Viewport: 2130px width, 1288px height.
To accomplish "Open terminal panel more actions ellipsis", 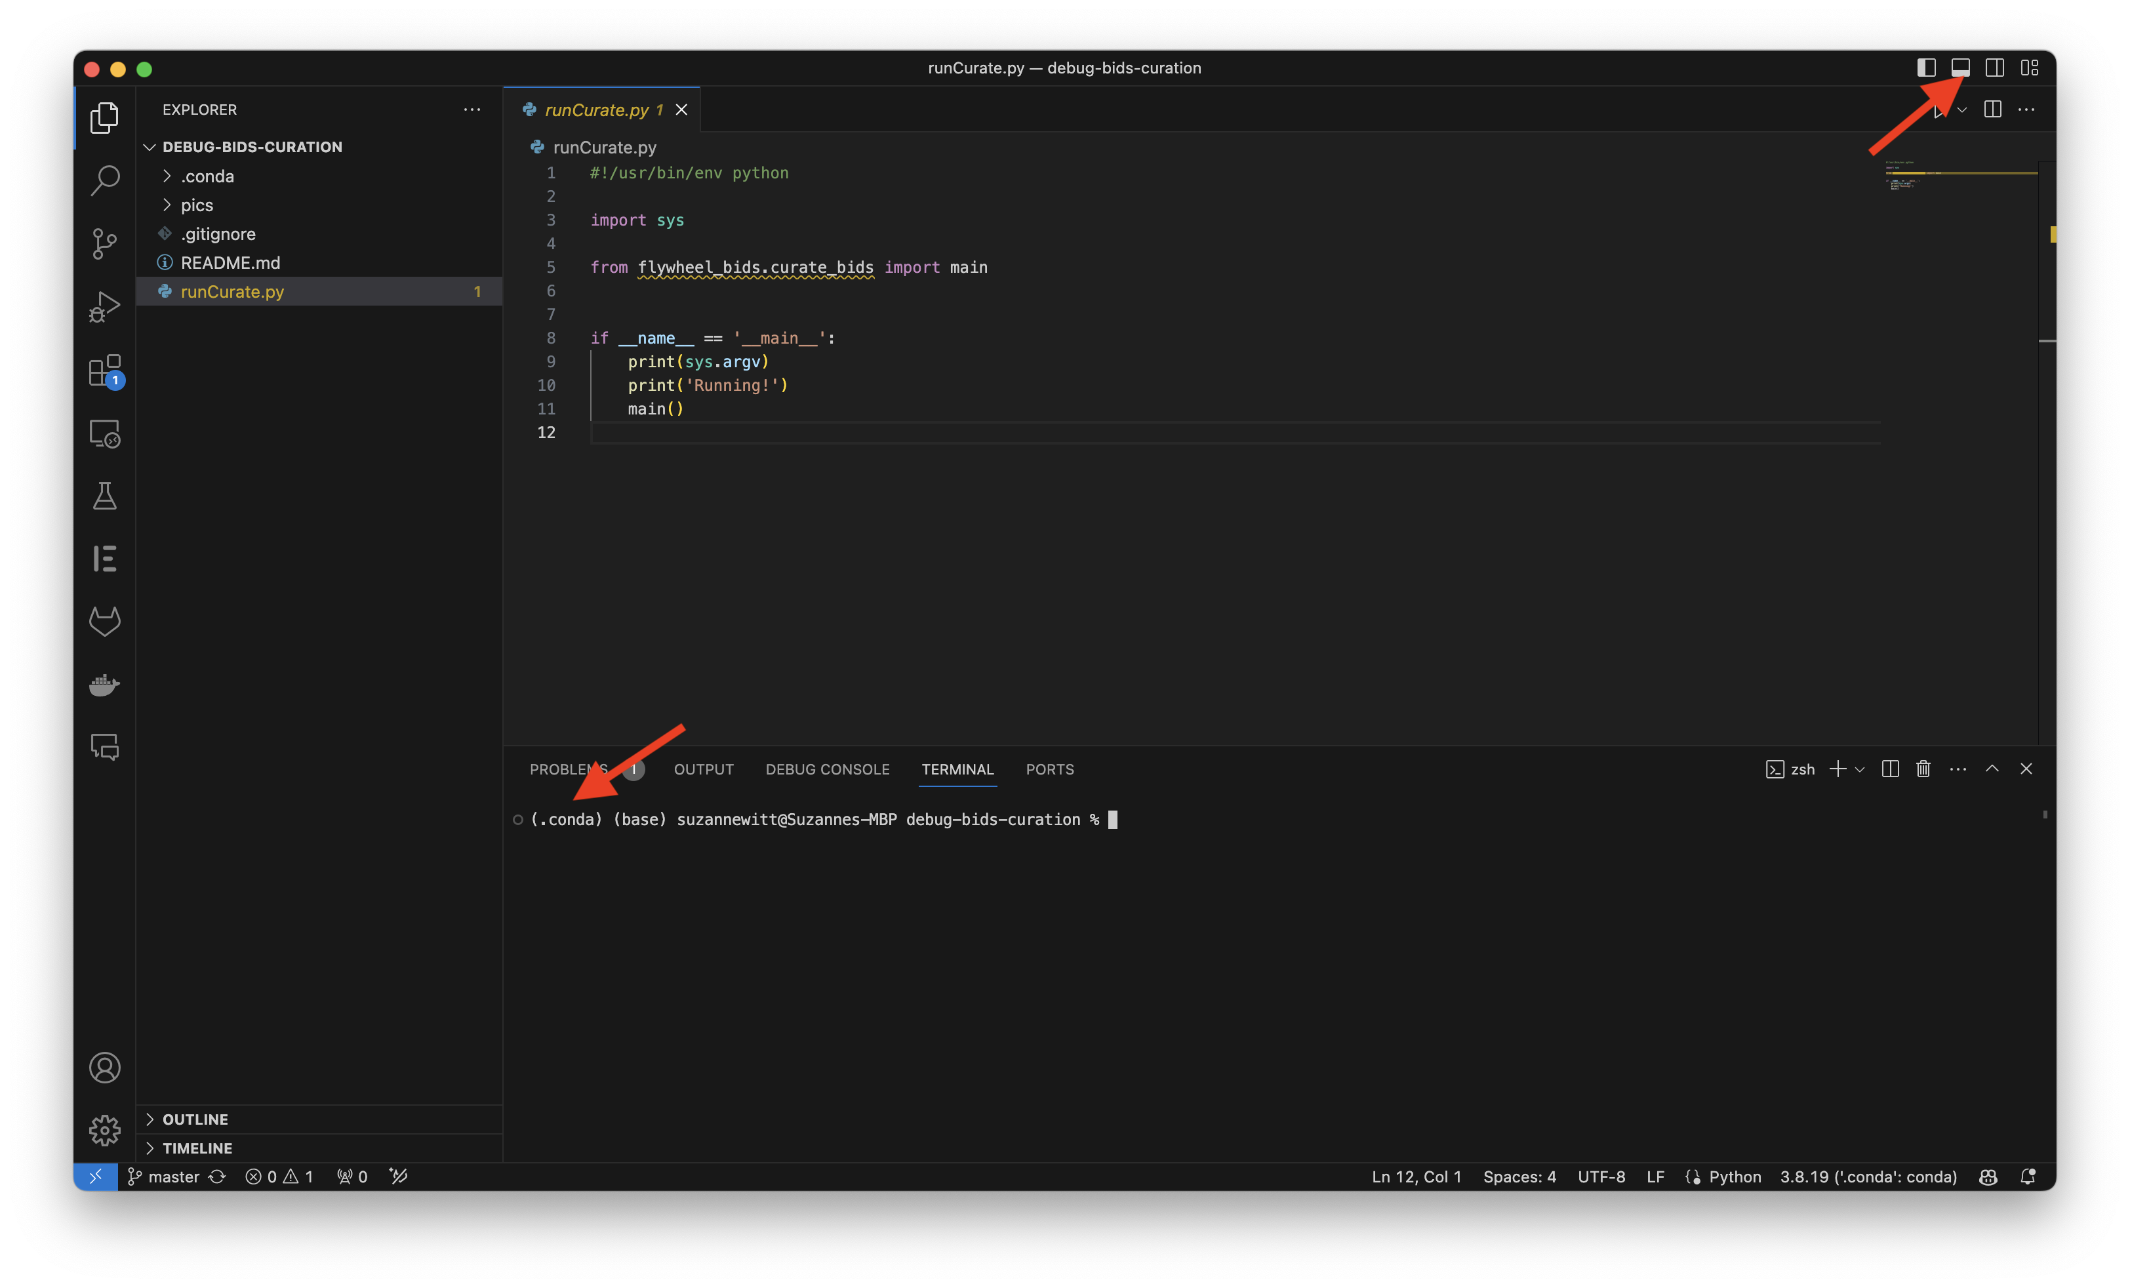I will click(x=1958, y=769).
